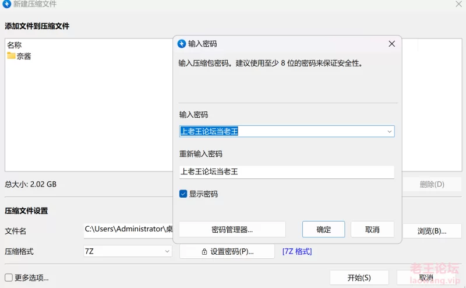466x288 pixels.
Task: Expand the password history dropdown arrow
Action: [x=389, y=132]
